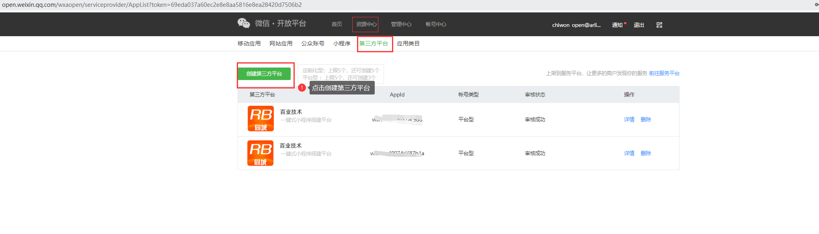Screen dimensions: 819x234
Task: Click the first RB 同城 app logo
Action: click(261, 119)
